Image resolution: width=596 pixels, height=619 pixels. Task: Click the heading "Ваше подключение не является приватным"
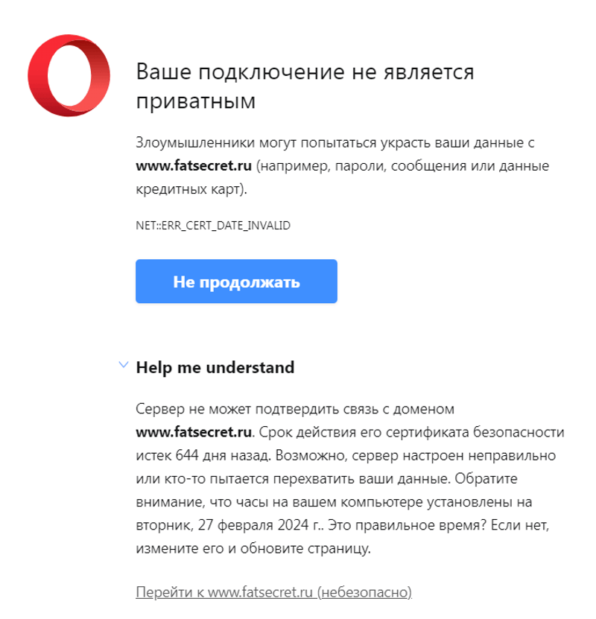305,86
